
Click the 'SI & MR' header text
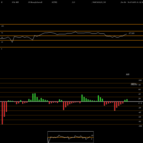pos(15,2)
